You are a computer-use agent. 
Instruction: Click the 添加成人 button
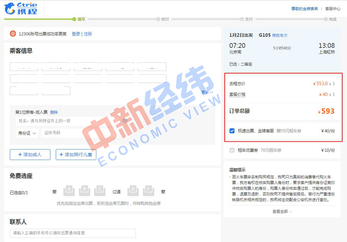point(30,155)
